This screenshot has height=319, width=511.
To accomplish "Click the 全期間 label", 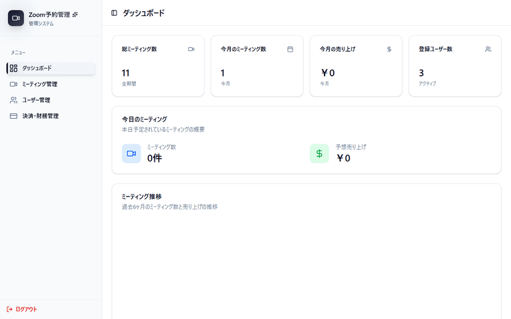I will coord(129,84).
